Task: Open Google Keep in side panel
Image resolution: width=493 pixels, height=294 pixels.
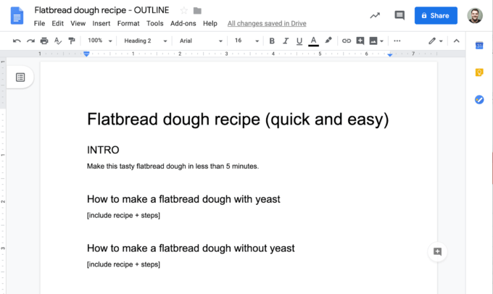Action: click(x=479, y=72)
